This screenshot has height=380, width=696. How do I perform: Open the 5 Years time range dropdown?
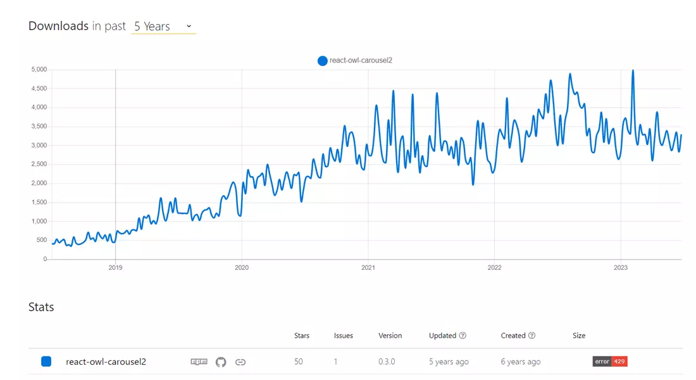(163, 26)
